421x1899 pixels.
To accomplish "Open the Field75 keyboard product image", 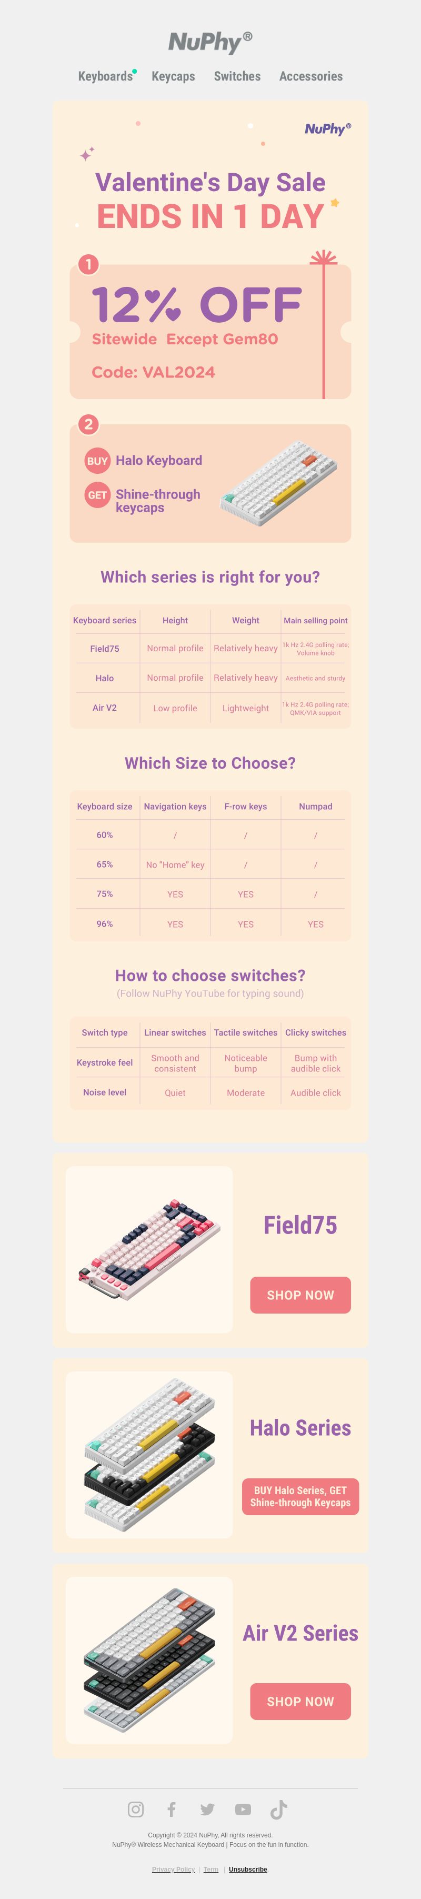I will coord(149,1249).
